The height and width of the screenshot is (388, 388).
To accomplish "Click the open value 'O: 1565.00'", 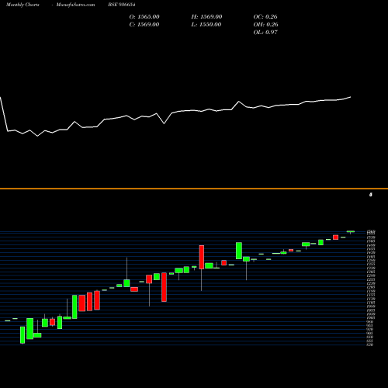I will pos(144,17).
